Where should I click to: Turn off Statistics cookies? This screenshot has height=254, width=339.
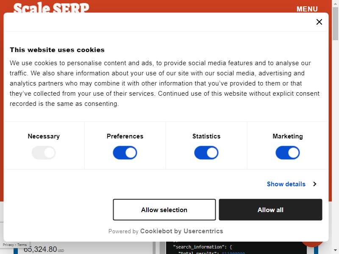point(206,153)
